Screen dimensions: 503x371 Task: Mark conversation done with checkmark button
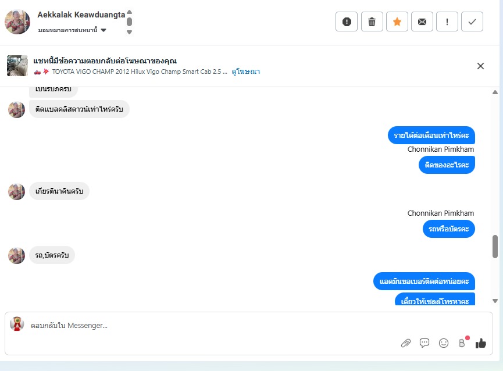coord(472,22)
